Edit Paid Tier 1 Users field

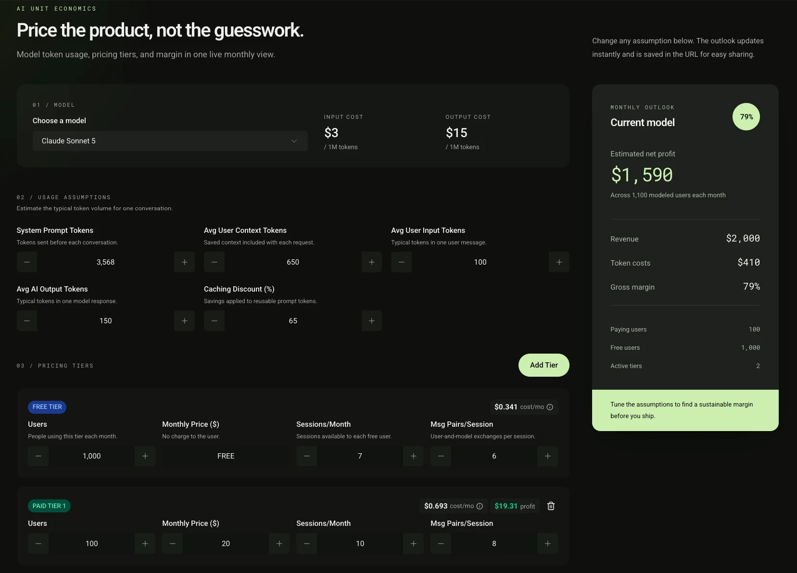(91, 544)
